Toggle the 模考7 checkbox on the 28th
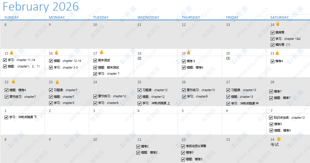Screen dimensions: 310x163 pos(271,91)
